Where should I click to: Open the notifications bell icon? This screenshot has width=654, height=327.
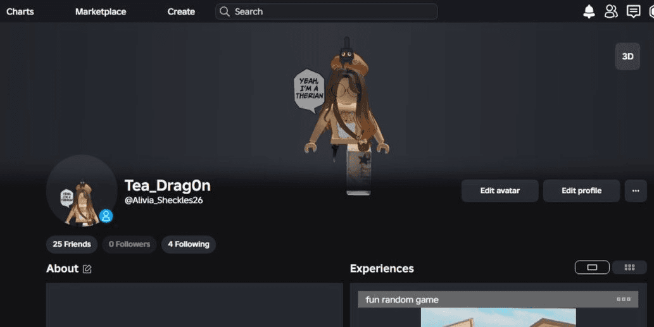[x=589, y=11]
